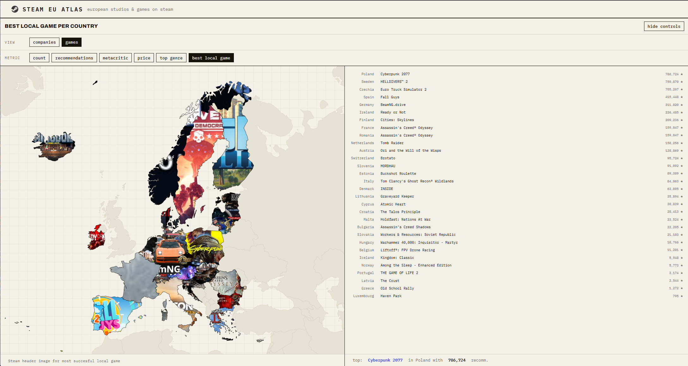The width and height of the screenshot is (688, 366).
Task: Switch view to companies
Action: click(44, 42)
